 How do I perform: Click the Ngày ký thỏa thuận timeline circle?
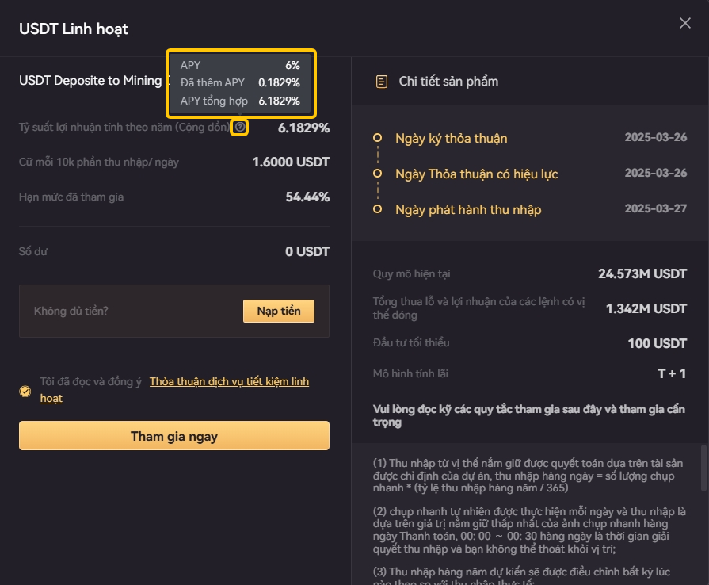click(377, 138)
